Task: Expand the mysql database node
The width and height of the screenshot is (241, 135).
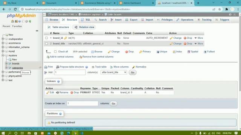Action: pyautogui.click(x=3, y=51)
